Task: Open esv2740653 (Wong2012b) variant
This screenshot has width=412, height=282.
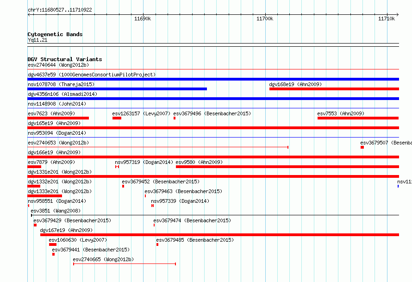Action: click(x=58, y=143)
